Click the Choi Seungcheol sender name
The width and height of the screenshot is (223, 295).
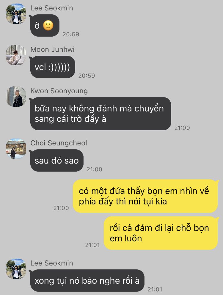59,143
